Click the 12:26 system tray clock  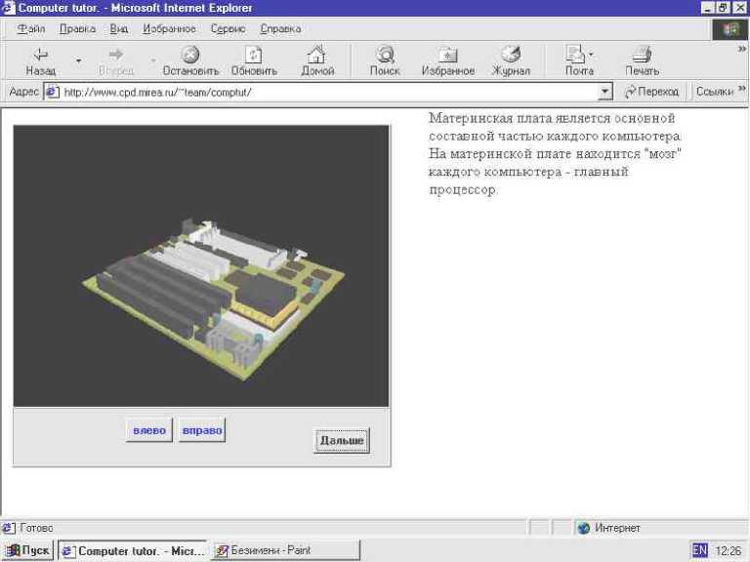(728, 551)
